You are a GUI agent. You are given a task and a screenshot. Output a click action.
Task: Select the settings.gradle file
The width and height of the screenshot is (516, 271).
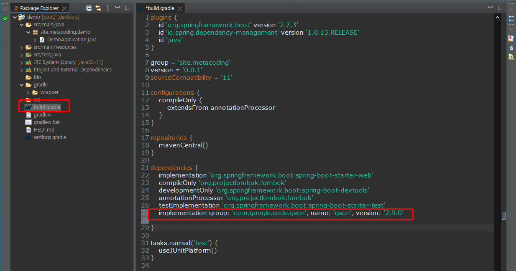pyautogui.click(x=46, y=137)
